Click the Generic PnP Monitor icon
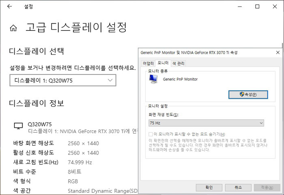Viewport: 284px width, 195px height. point(154,80)
